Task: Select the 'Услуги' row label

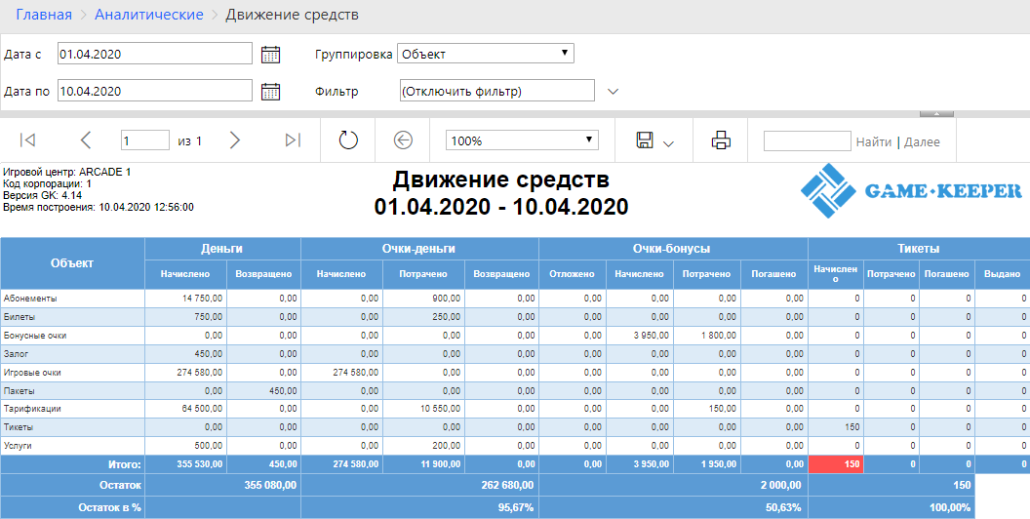Action: point(18,446)
